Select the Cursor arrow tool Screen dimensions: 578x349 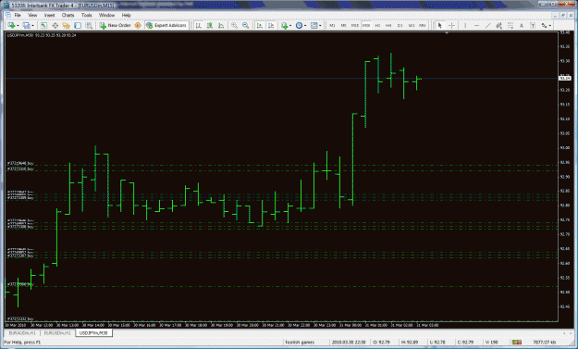click(x=440, y=25)
